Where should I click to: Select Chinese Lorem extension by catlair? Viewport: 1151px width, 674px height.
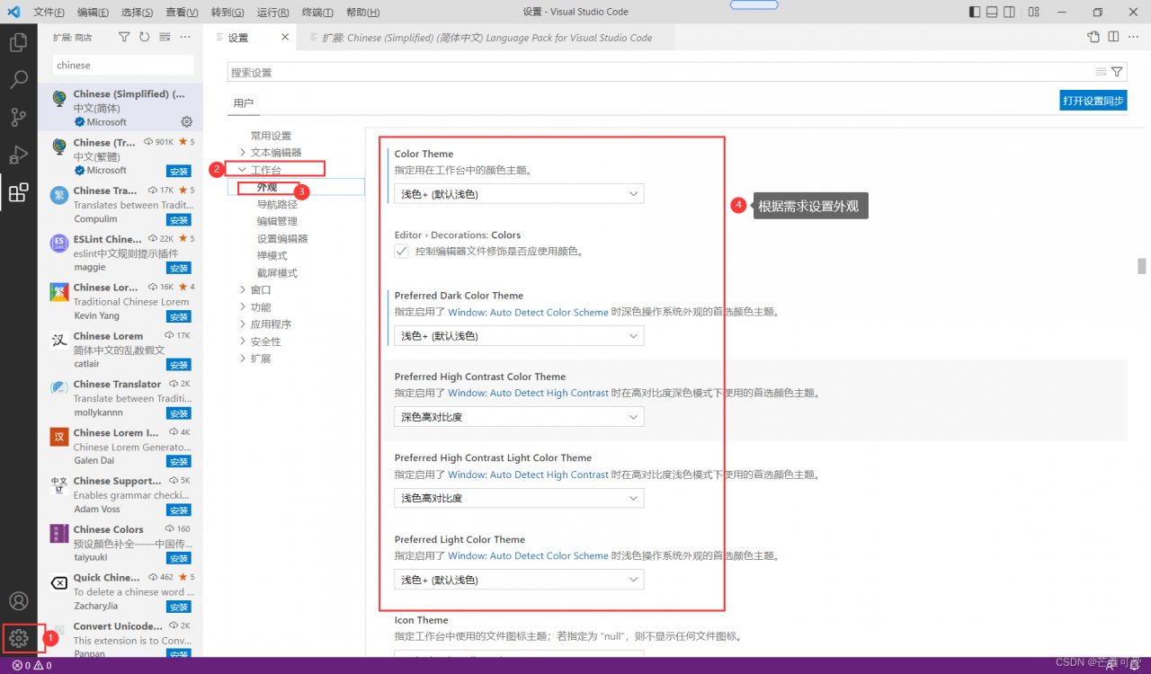[120, 350]
